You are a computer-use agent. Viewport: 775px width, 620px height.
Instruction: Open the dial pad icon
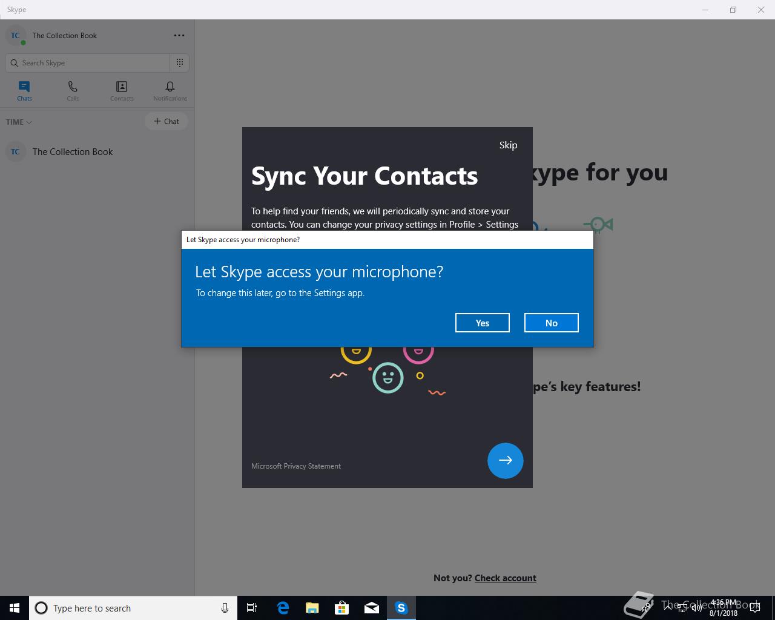180,62
